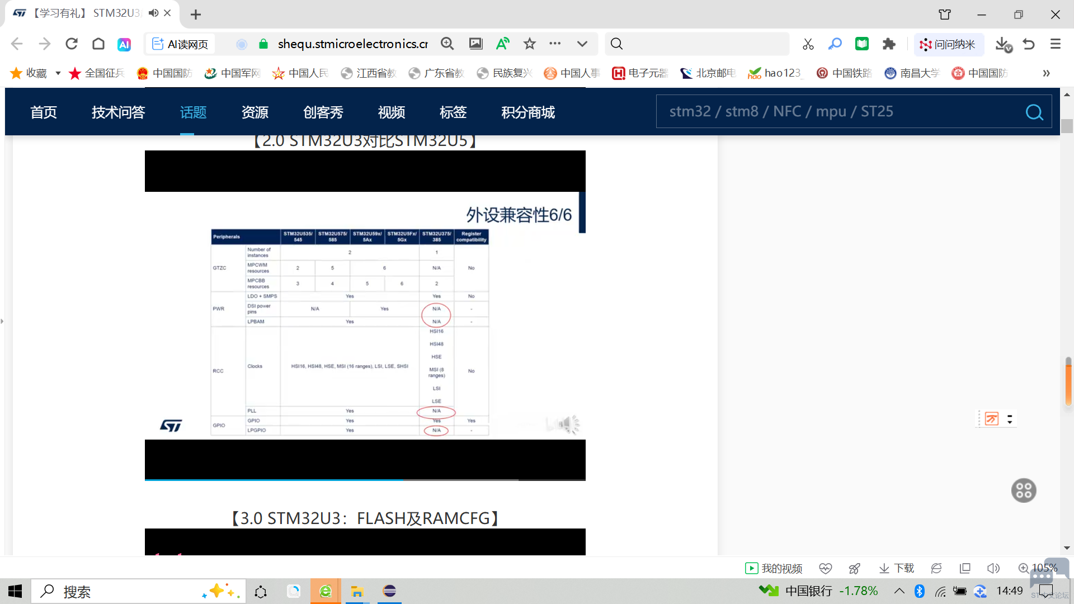Click the 中国银行 stock ticker widget
The height and width of the screenshot is (604, 1074).
point(818,591)
